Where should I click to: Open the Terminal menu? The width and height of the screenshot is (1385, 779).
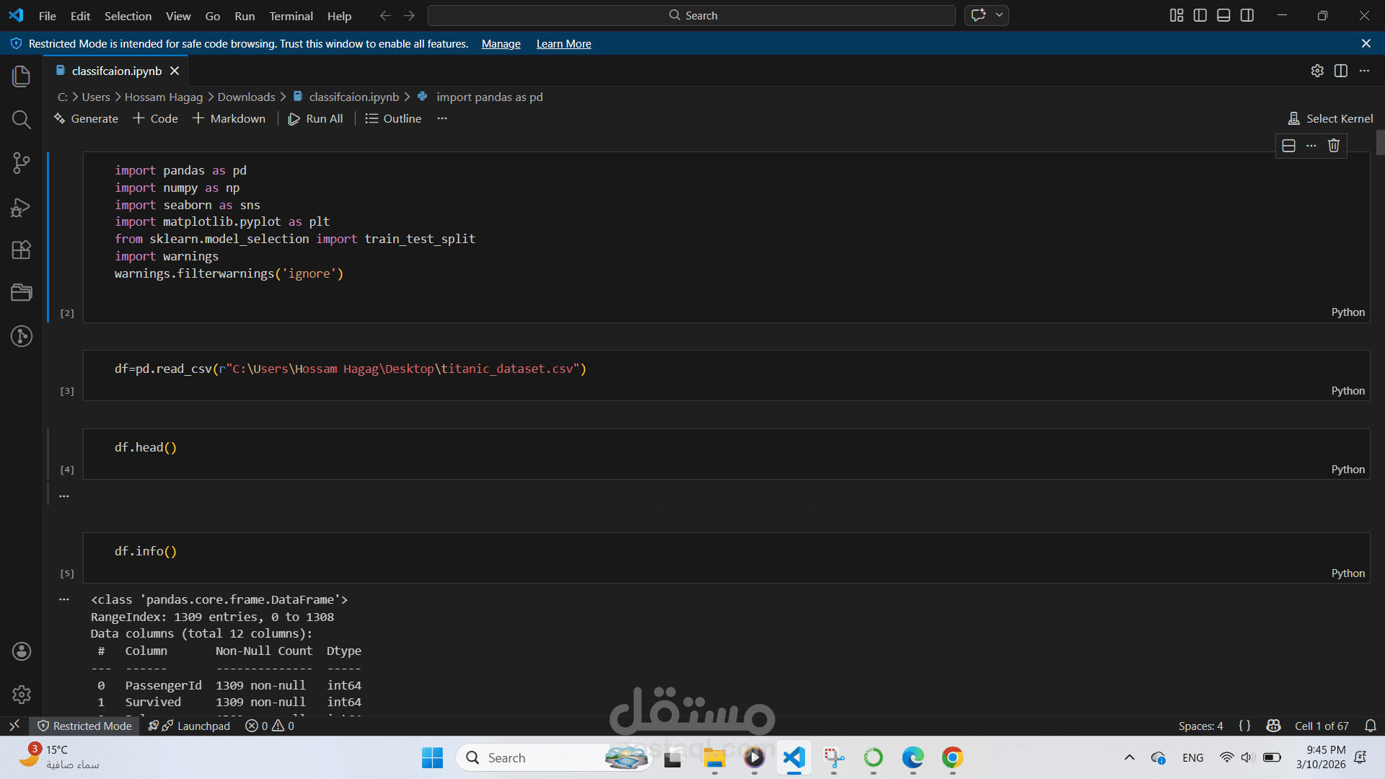tap(291, 16)
